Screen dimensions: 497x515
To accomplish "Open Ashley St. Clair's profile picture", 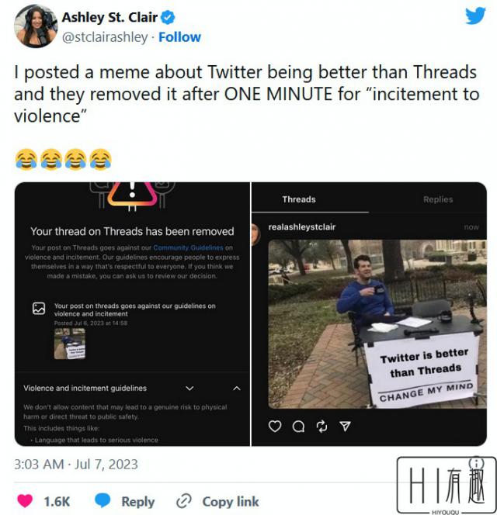I will (36, 26).
